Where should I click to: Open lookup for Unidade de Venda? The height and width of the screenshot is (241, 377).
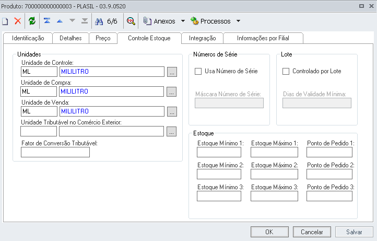(172, 111)
